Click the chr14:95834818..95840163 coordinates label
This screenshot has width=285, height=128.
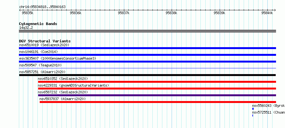pos(42,7)
